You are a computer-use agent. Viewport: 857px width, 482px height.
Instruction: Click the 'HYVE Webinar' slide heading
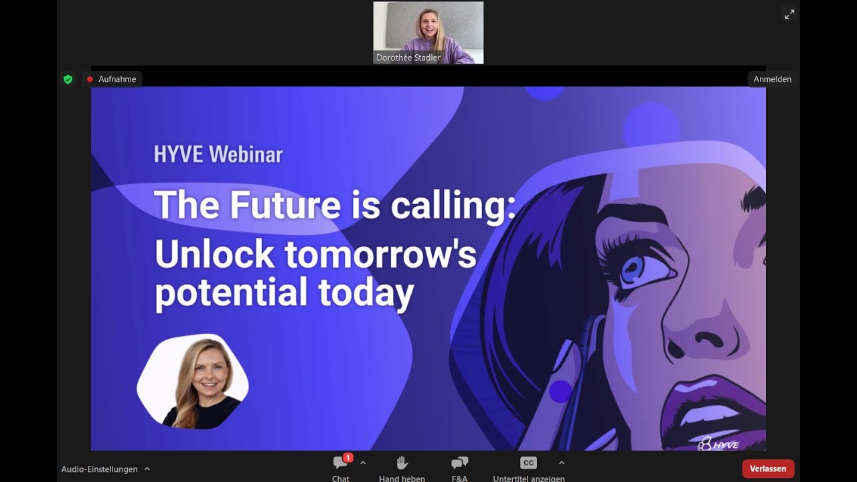click(218, 155)
